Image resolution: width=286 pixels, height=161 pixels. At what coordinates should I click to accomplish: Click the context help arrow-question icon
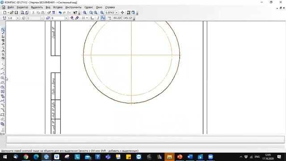pos(75,13)
